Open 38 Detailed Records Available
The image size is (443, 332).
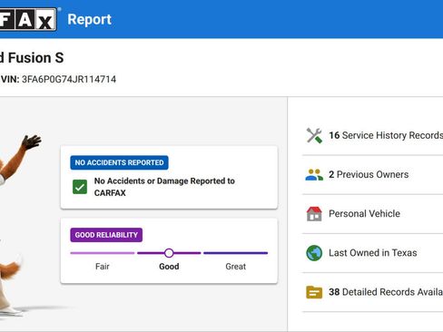373,292
